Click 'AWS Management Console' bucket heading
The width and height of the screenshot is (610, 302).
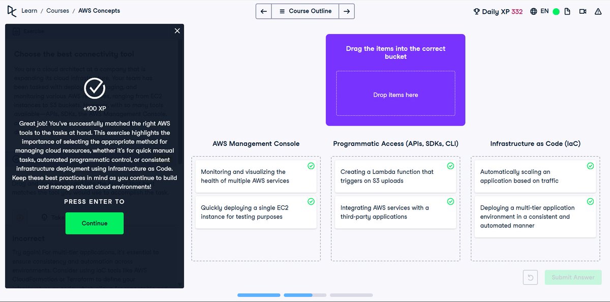(256, 143)
